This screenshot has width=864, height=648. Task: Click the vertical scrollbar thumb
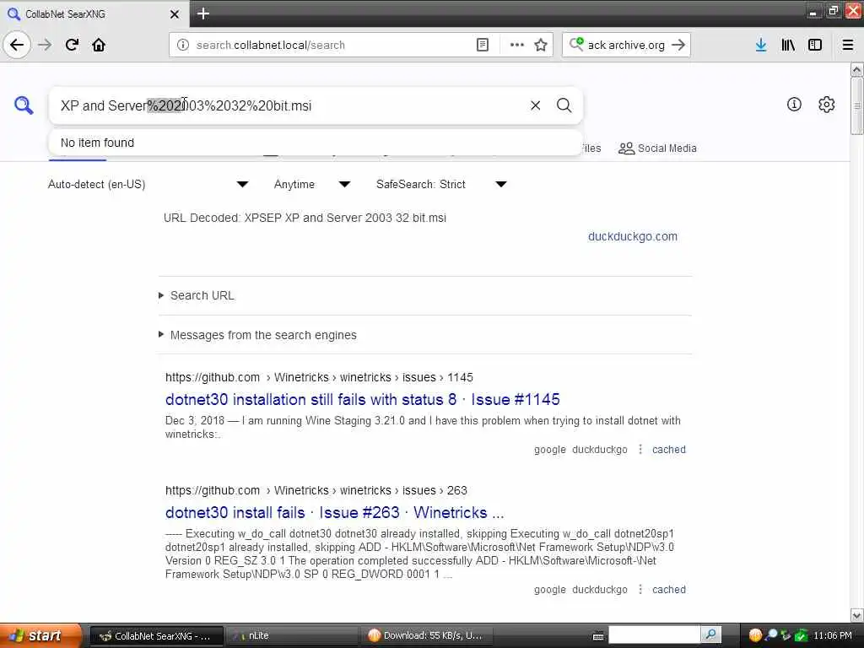(857, 105)
